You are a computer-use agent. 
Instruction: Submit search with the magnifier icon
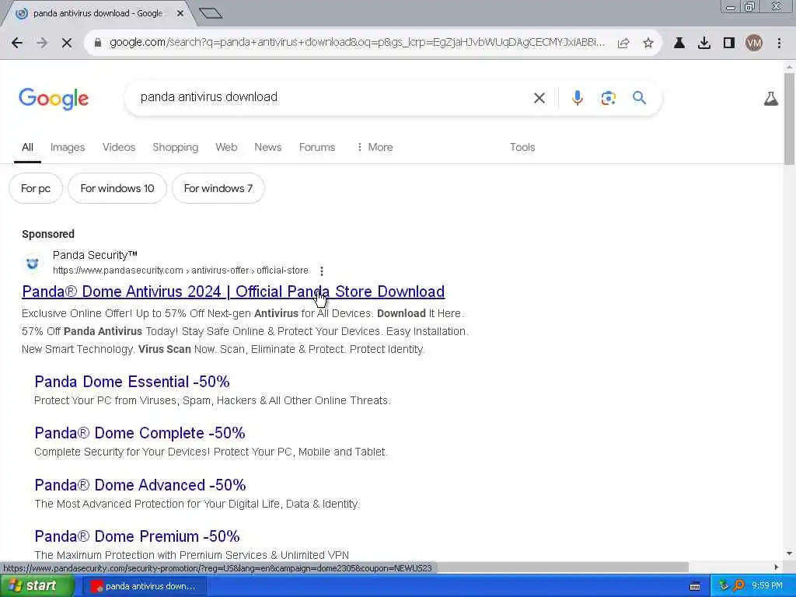coord(639,97)
